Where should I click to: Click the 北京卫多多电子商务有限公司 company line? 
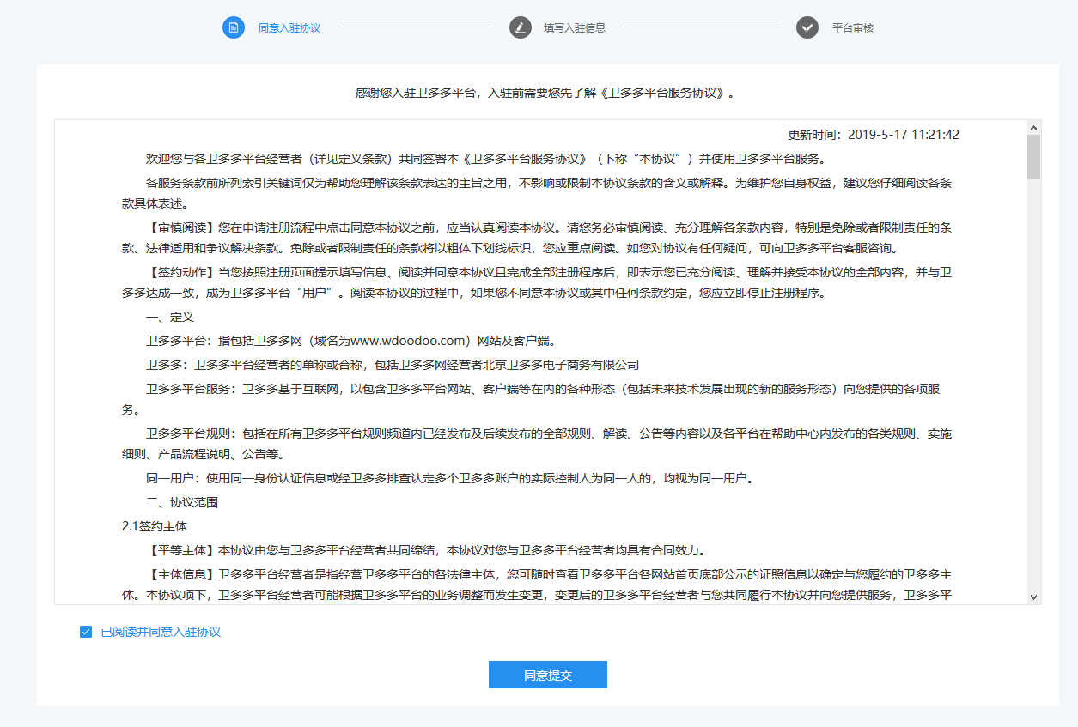pyautogui.click(x=393, y=365)
